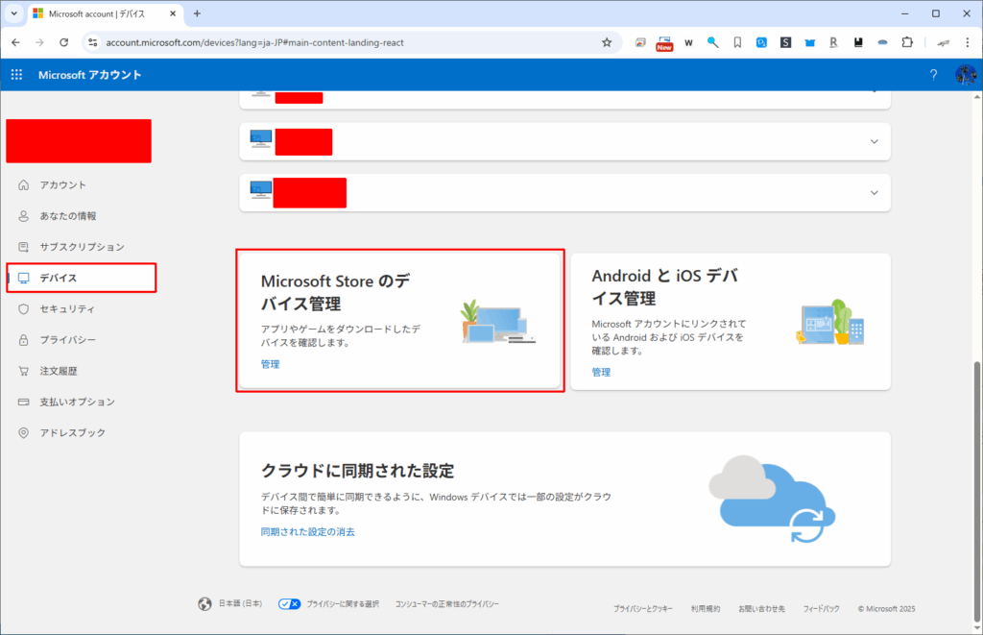Open the tab search dropdown arrow
The height and width of the screenshot is (635, 983).
click(13, 13)
